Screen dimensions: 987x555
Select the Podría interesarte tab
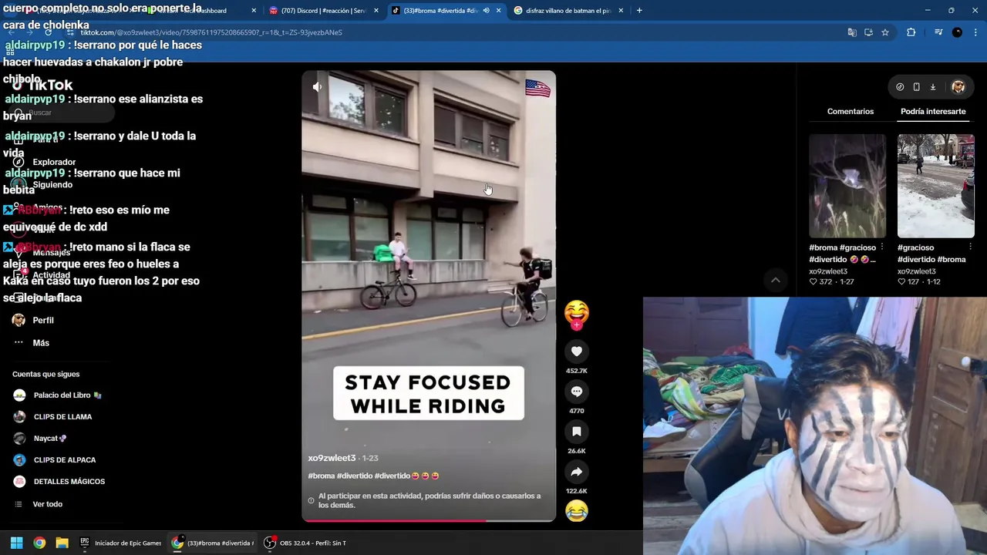(x=933, y=112)
